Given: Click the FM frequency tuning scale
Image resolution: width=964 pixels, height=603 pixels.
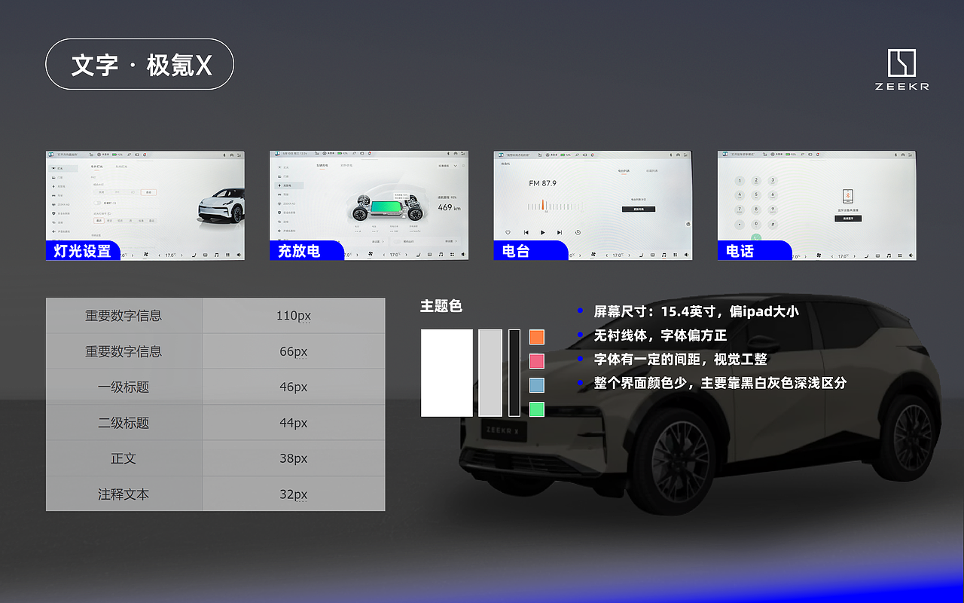Looking at the screenshot, I should point(556,207).
